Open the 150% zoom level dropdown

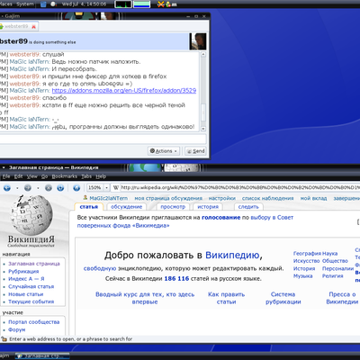[106, 188]
